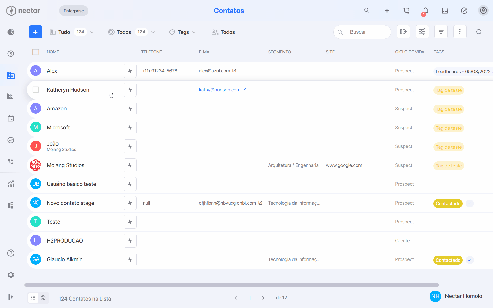Go to previous page arrow
Image resolution: width=493 pixels, height=308 pixels.
coord(236,298)
